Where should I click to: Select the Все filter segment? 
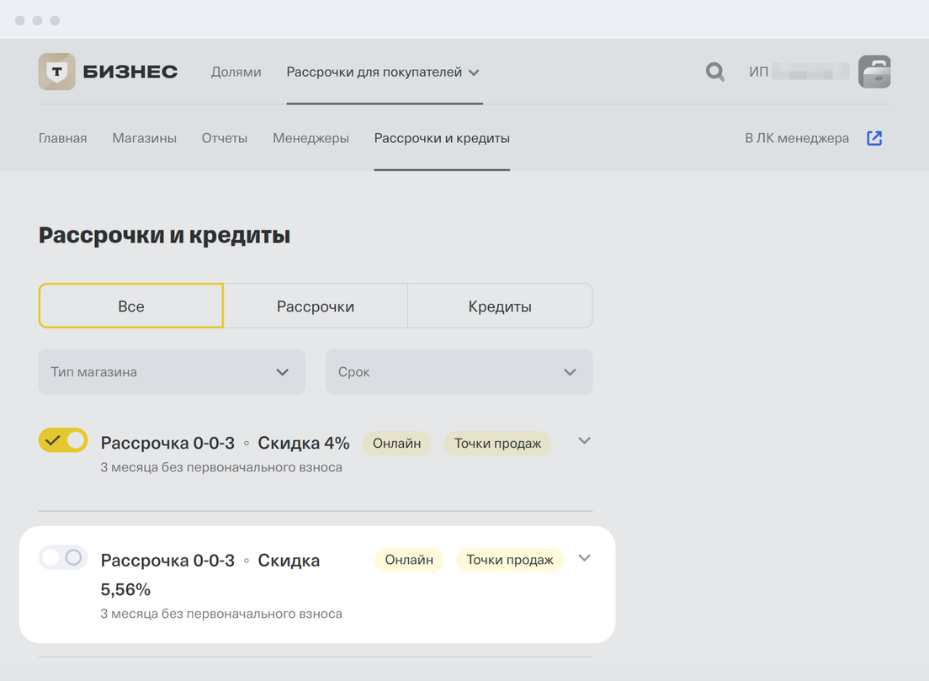tap(131, 306)
